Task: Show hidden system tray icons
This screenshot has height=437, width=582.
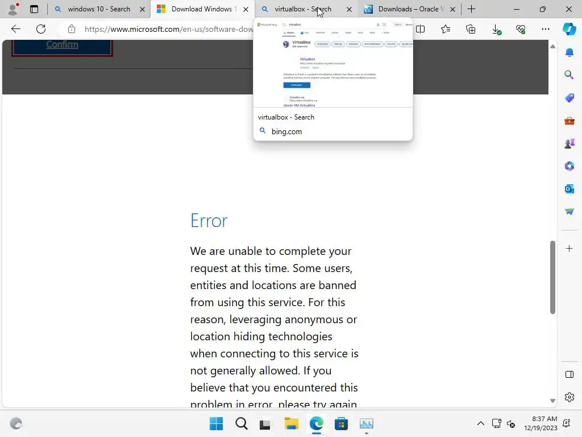Action: click(x=480, y=423)
